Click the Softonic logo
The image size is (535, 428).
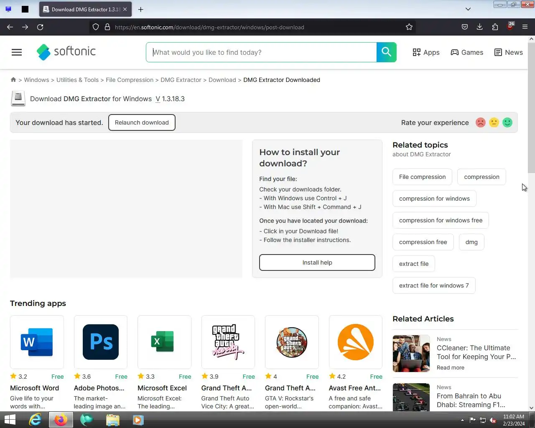66,52
